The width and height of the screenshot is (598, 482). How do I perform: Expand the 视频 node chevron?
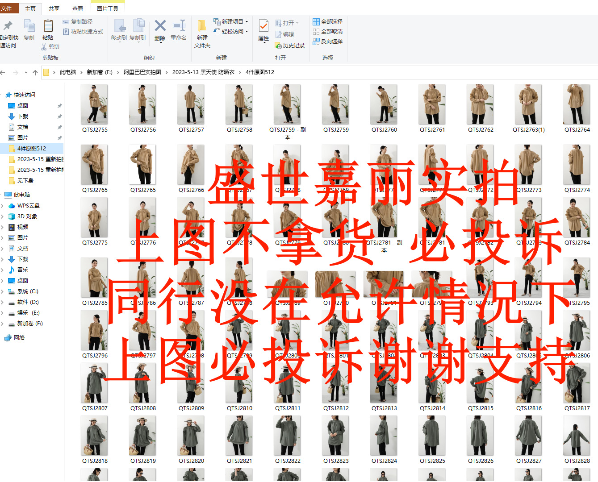tap(2, 227)
